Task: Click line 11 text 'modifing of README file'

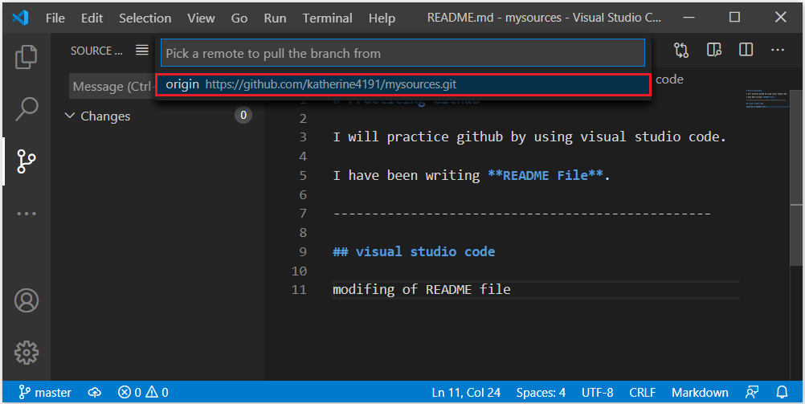Action: (x=422, y=289)
